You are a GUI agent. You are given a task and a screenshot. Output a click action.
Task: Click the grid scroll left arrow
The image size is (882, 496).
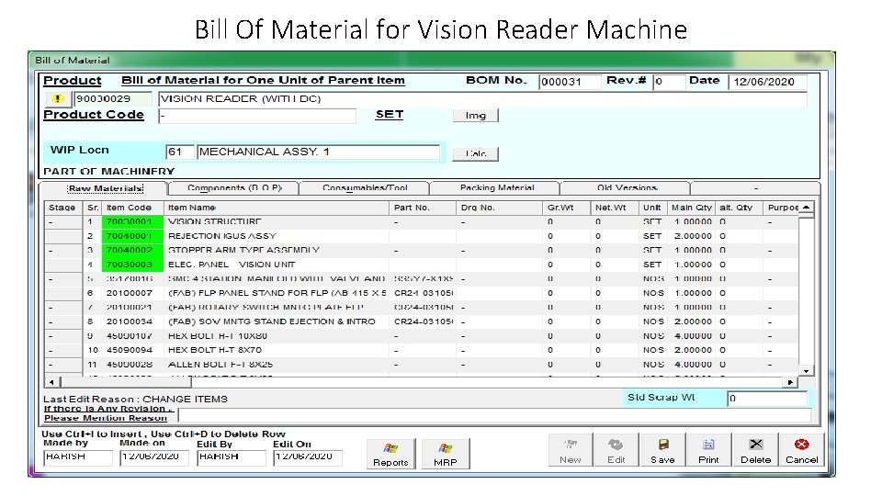tap(51, 382)
